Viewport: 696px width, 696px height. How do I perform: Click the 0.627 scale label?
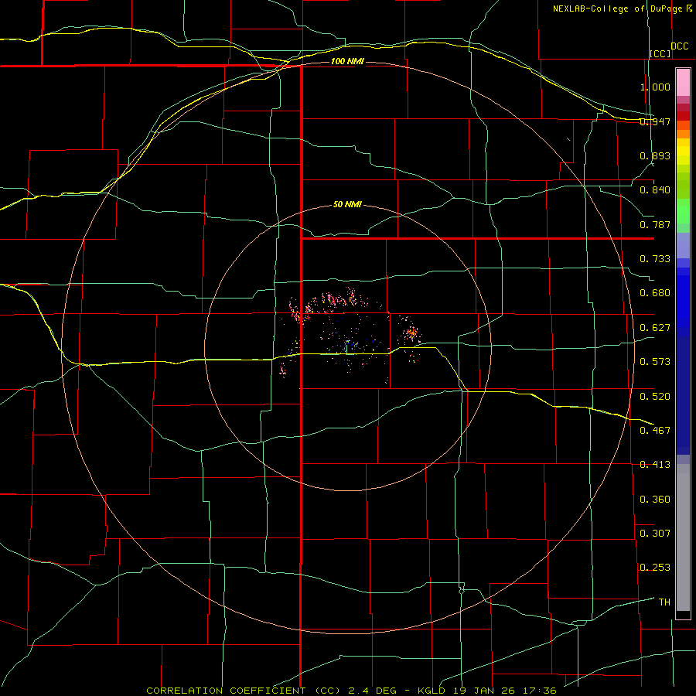[655, 328]
